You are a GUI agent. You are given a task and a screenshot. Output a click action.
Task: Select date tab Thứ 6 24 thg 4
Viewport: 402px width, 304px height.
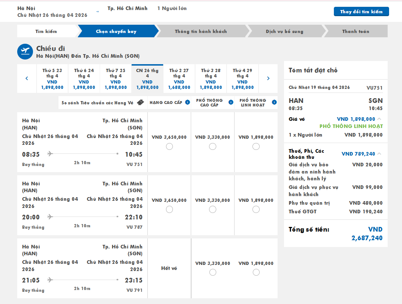[84, 79]
